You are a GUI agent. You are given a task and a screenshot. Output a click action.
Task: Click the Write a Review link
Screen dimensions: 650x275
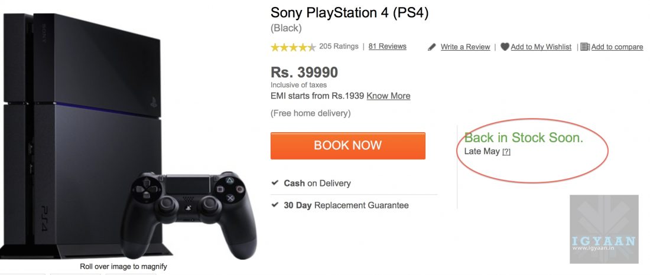coord(466,47)
